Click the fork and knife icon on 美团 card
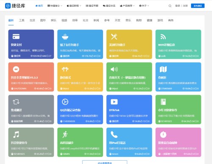The width and height of the screenshot is (212, 164). coord(114,36)
